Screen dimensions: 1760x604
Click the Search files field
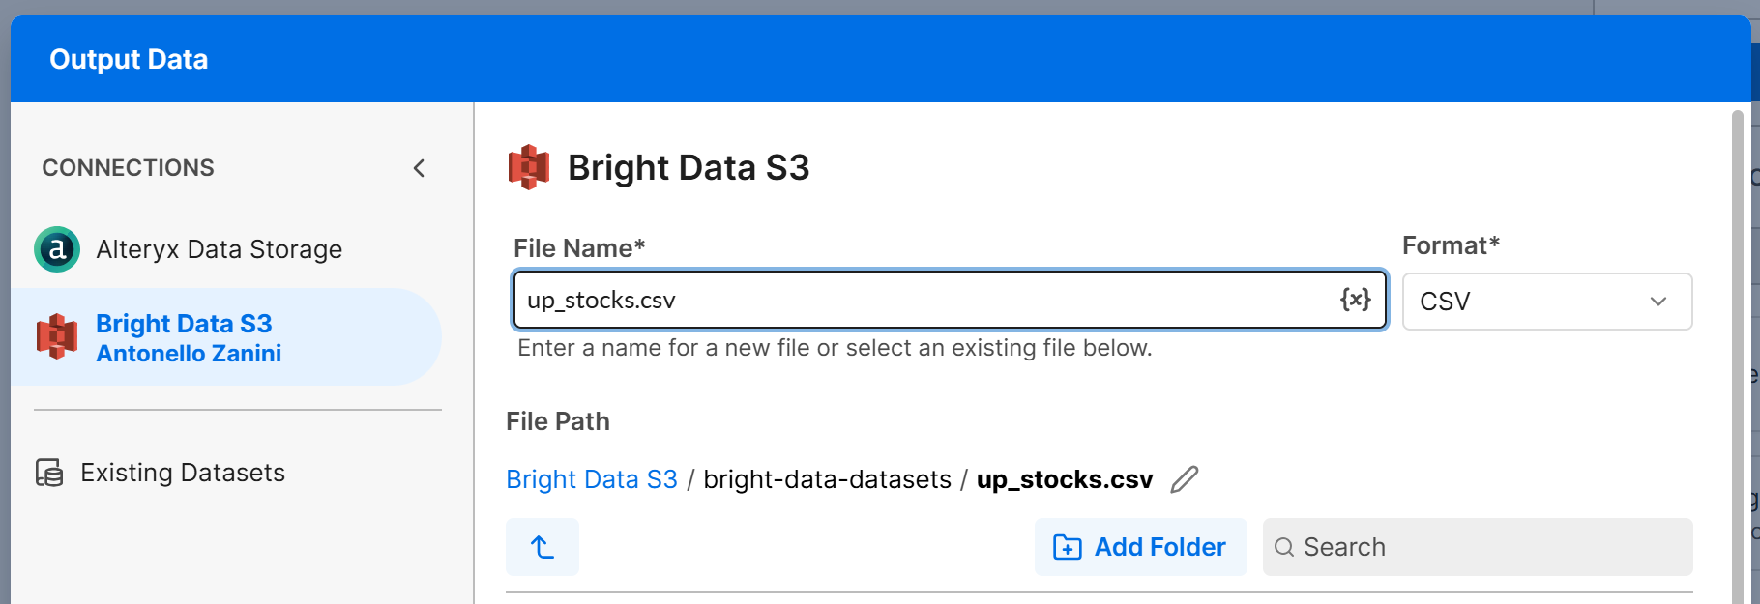(1478, 547)
